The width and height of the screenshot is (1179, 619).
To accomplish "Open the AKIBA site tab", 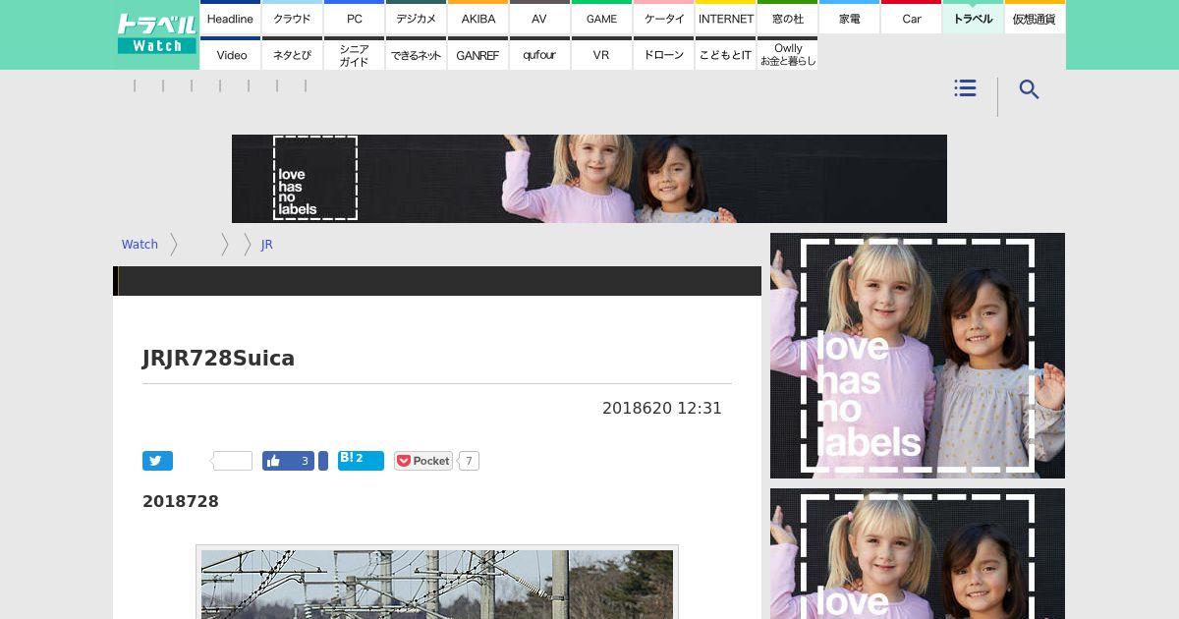I will (477, 18).
